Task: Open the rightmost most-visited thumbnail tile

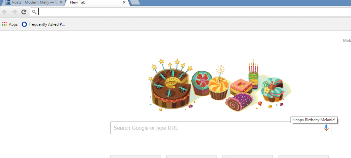Action: [x=303, y=156]
